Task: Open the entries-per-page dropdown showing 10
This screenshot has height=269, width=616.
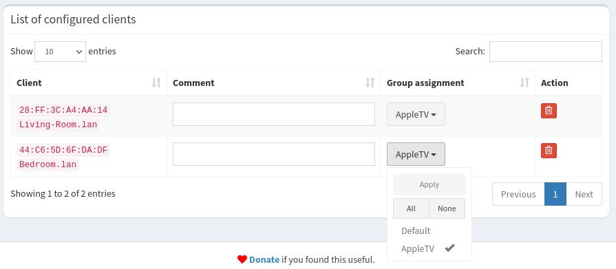Action: pos(60,52)
